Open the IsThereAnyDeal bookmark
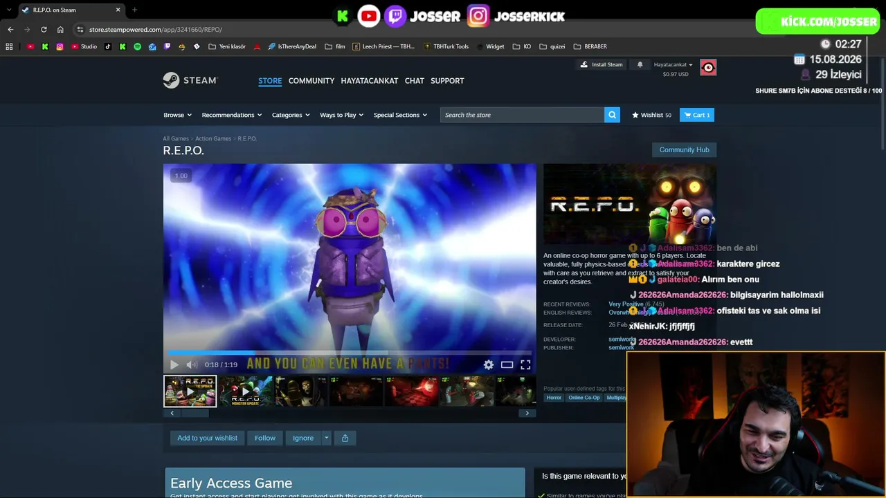The image size is (886, 498). [292, 46]
